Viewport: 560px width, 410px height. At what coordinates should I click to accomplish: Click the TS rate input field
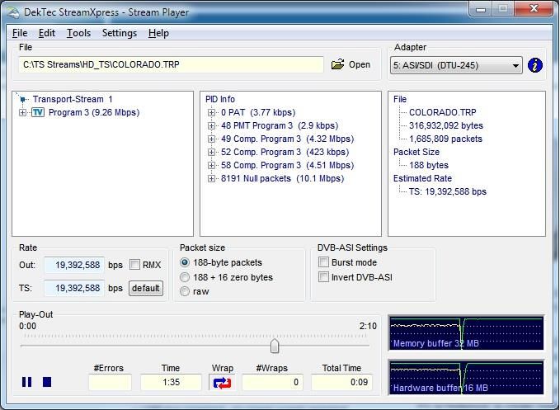pos(74,288)
